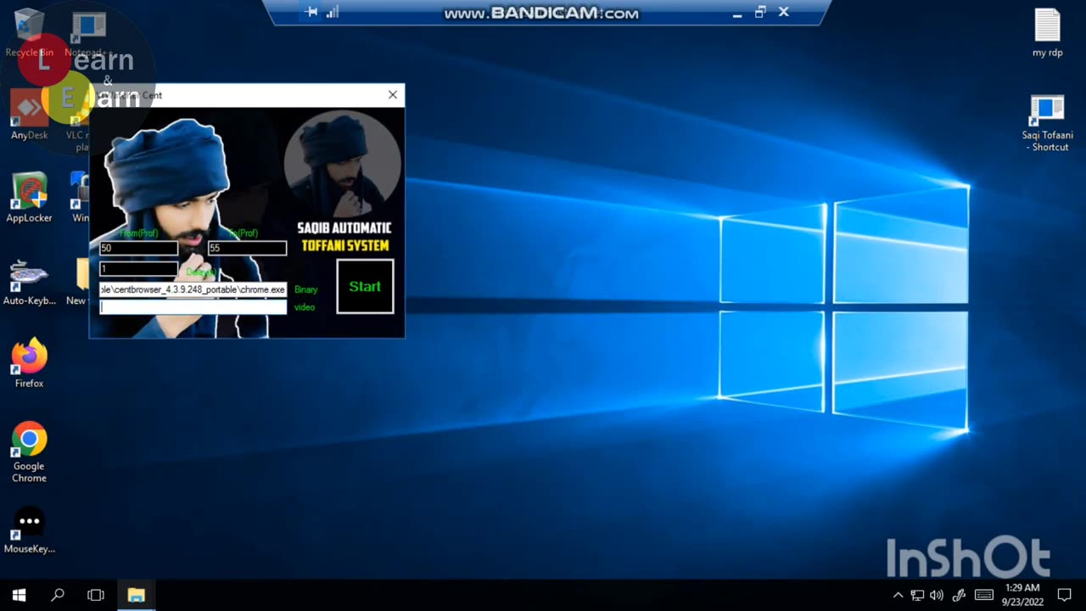Click the network icon in the tray
The height and width of the screenshot is (611, 1086).
(x=918, y=595)
